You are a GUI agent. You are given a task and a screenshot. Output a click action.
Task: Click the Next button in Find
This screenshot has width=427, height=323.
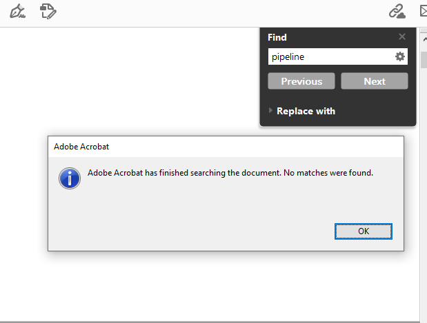coord(375,81)
